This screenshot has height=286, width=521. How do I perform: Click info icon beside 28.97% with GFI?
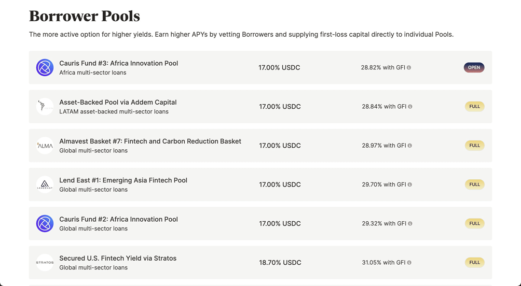pyautogui.click(x=410, y=146)
